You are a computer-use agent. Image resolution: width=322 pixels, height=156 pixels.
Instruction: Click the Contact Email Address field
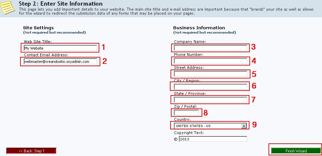61,62
